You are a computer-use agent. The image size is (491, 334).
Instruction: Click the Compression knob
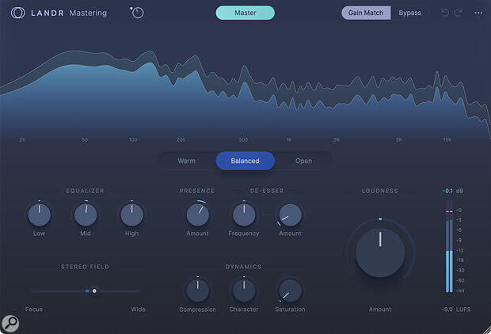[198, 290]
